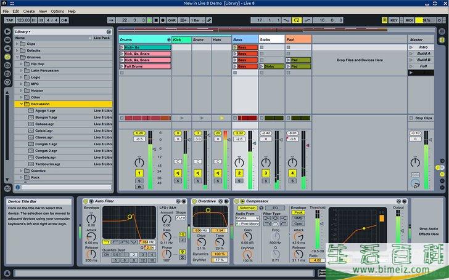
Task: Toggle the yellow Loop switch
Action: [297, 20]
